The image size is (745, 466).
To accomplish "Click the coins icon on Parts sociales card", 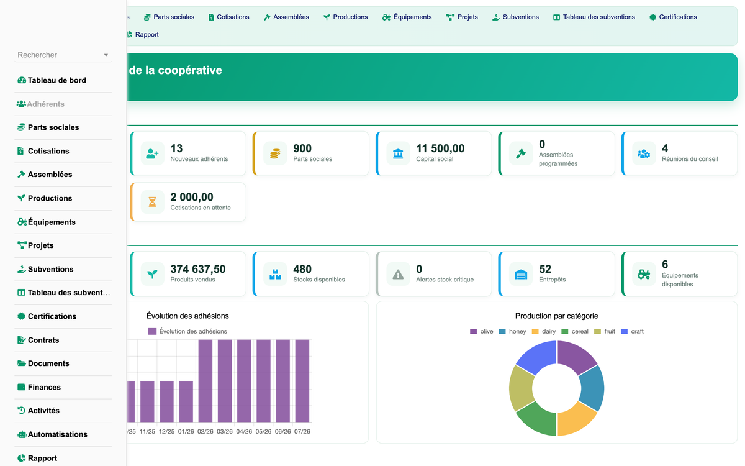I will click(275, 153).
